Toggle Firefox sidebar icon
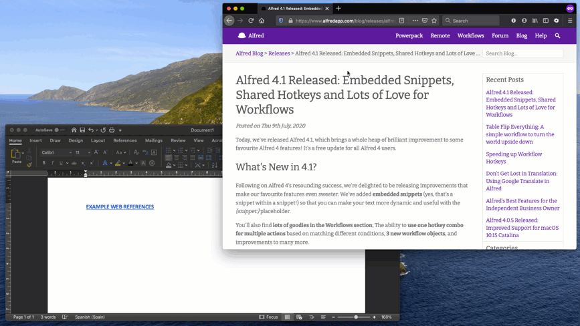Image resolution: width=580 pixels, height=326 pixels. pos(546,21)
